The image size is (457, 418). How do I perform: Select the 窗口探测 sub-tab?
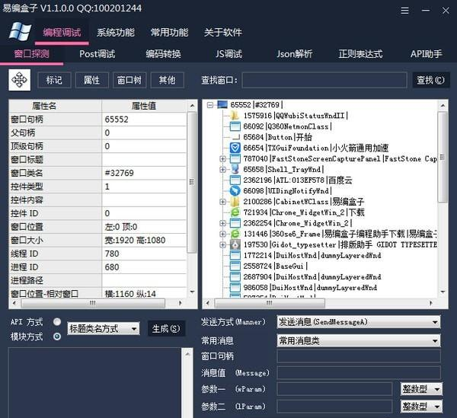tap(32, 54)
